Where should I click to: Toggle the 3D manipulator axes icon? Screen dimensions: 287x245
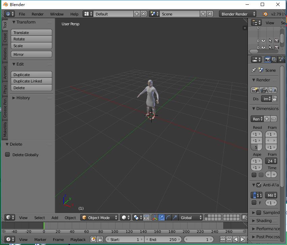(155, 218)
